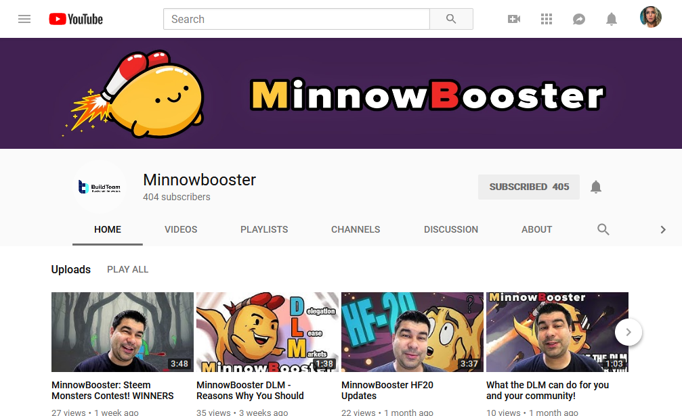Open the create video camera icon
Image resolution: width=682 pixels, height=416 pixels.
click(x=514, y=19)
